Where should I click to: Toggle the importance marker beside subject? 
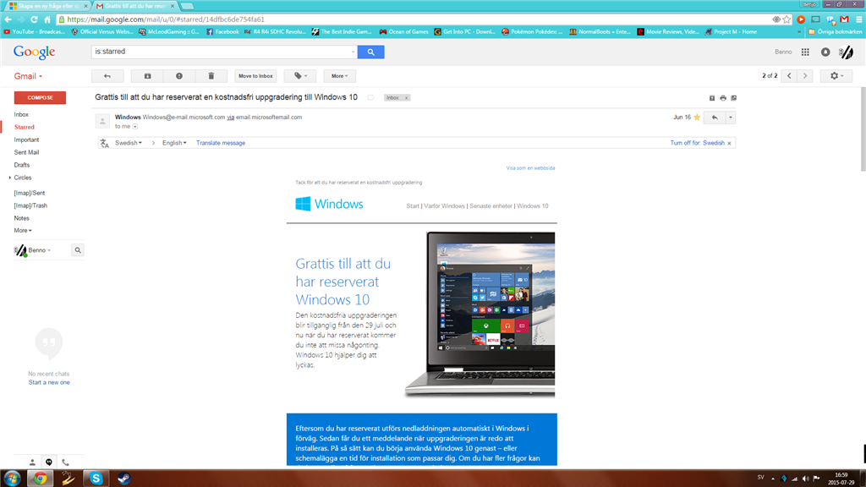370,98
